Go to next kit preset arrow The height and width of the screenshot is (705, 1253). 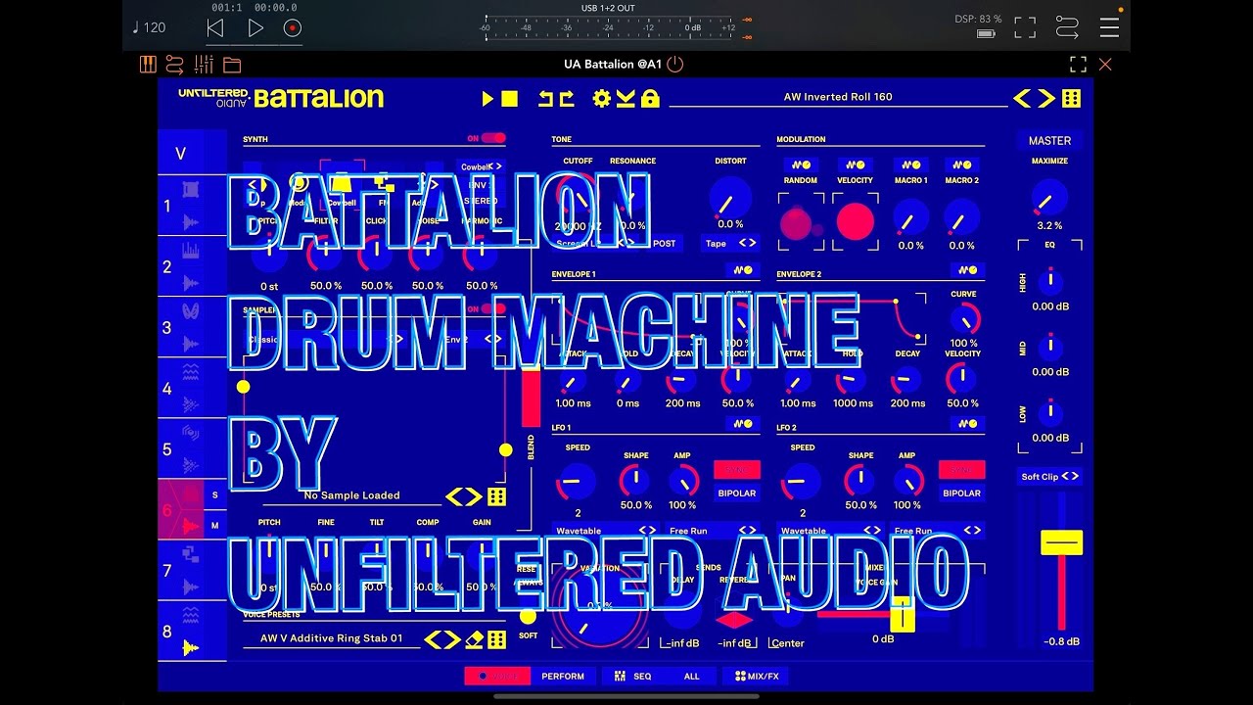(x=1046, y=98)
